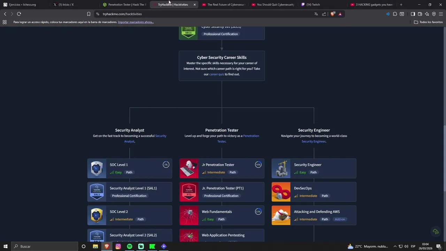Viewport: 446px width, 251px height.
Task: Click the DevSecOps infinity icon
Action: (x=281, y=192)
